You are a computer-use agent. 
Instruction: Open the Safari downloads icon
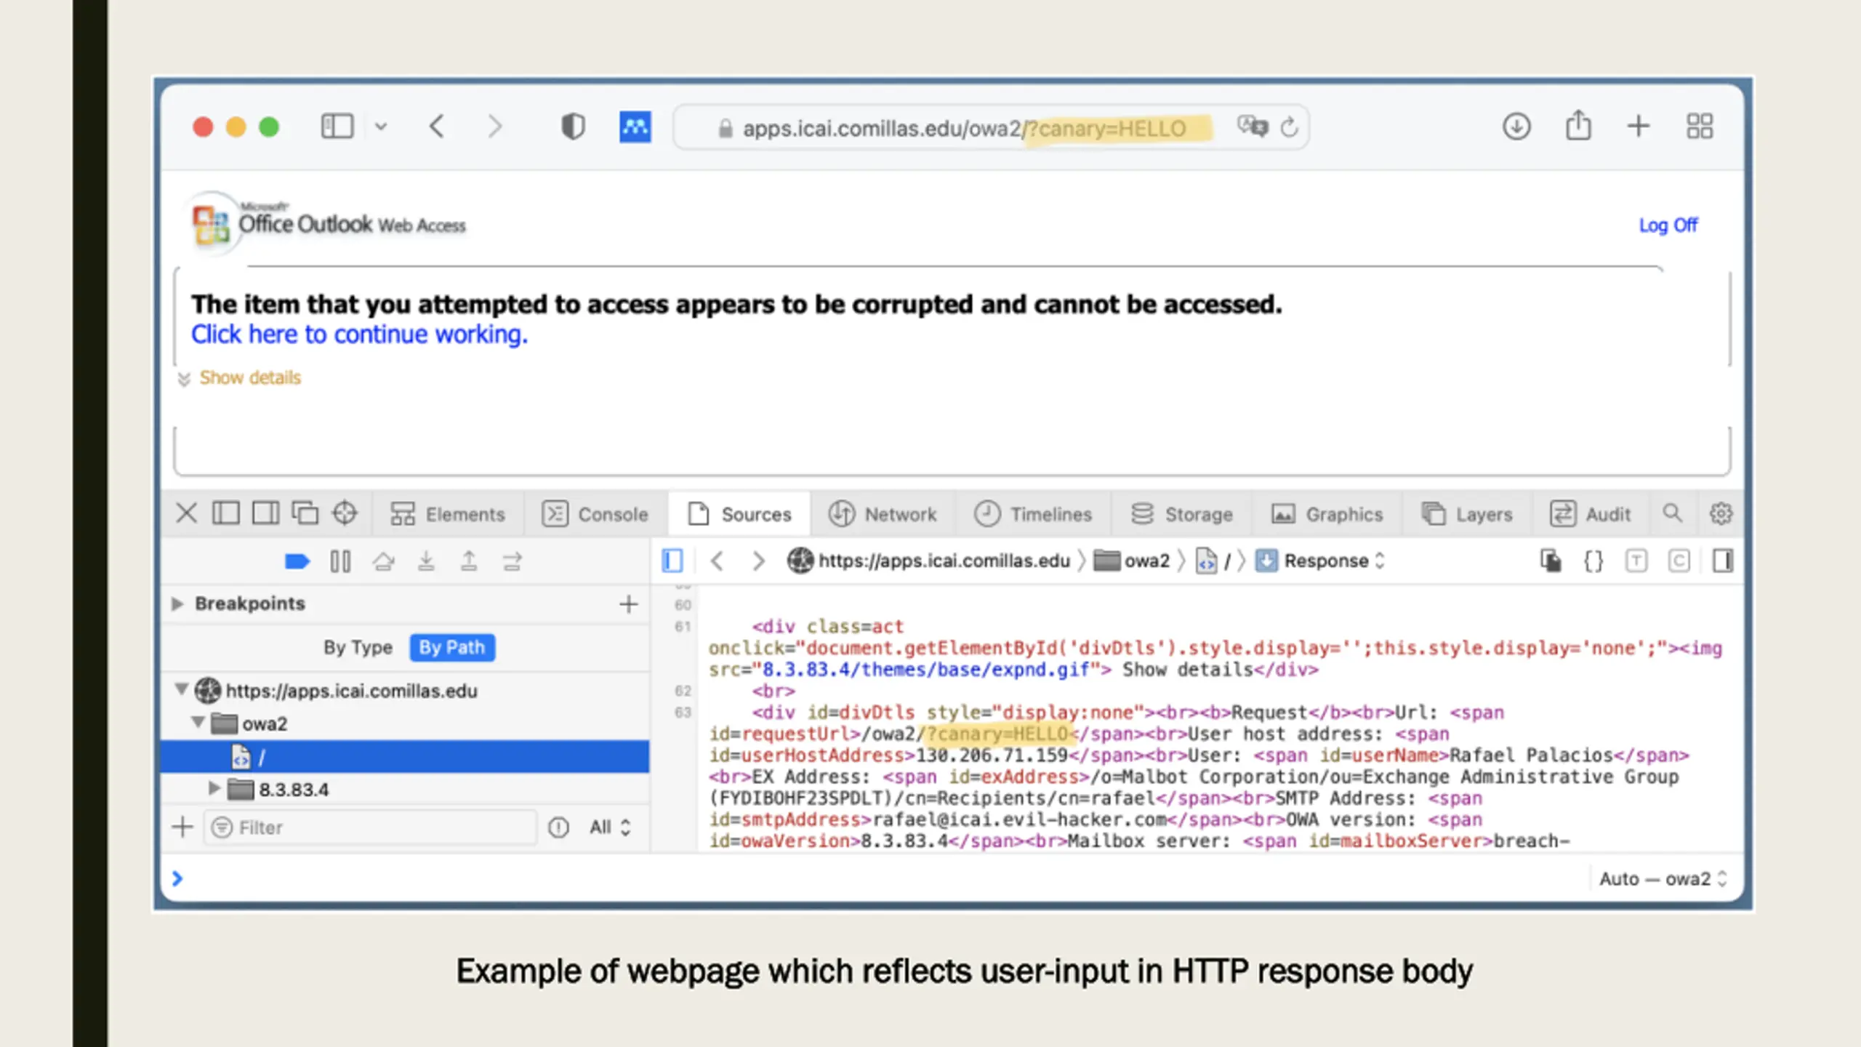[x=1516, y=127]
